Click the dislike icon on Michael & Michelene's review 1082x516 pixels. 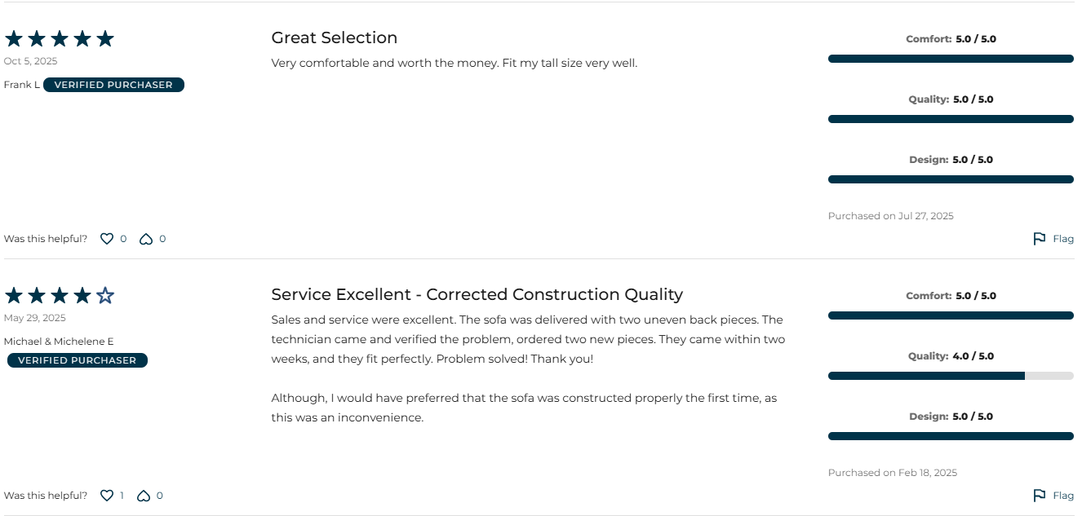(x=144, y=496)
